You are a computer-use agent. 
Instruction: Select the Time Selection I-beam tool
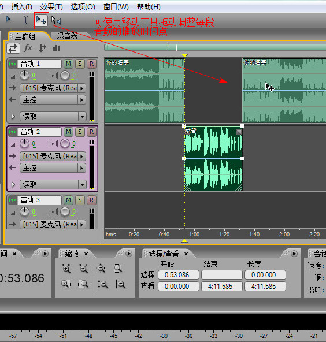pyautogui.click(x=26, y=20)
